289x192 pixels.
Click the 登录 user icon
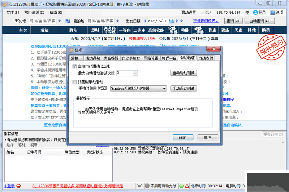click(255, 12)
